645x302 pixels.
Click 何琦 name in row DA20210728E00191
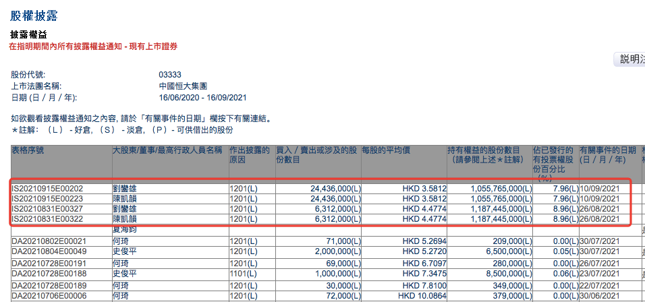[x=121, y=263]
